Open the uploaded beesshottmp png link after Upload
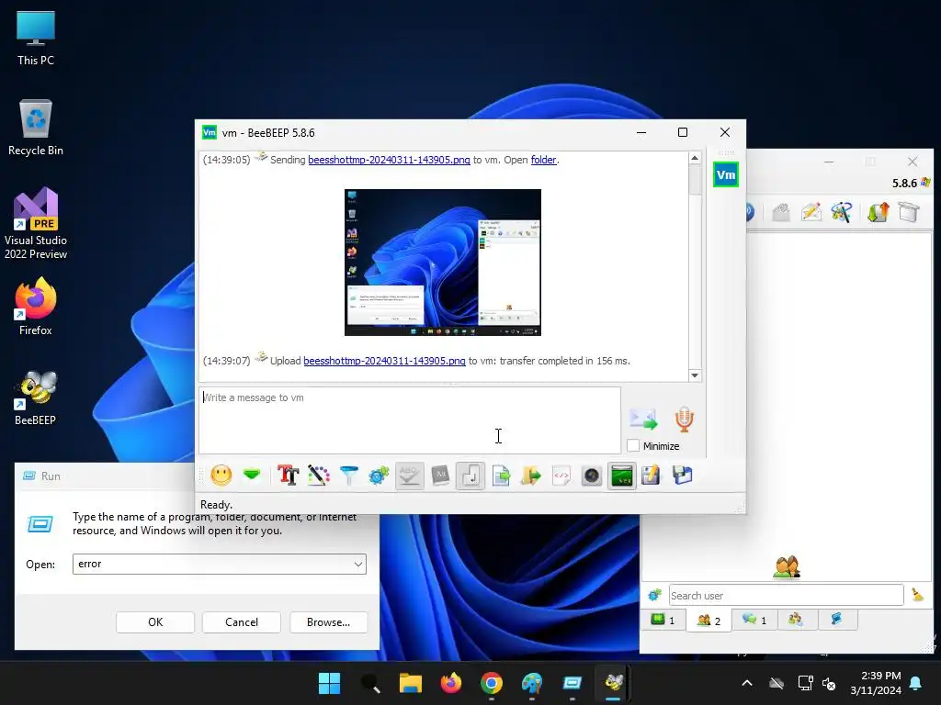The width and height of the screenshot is (941, 705). (385, 361)
